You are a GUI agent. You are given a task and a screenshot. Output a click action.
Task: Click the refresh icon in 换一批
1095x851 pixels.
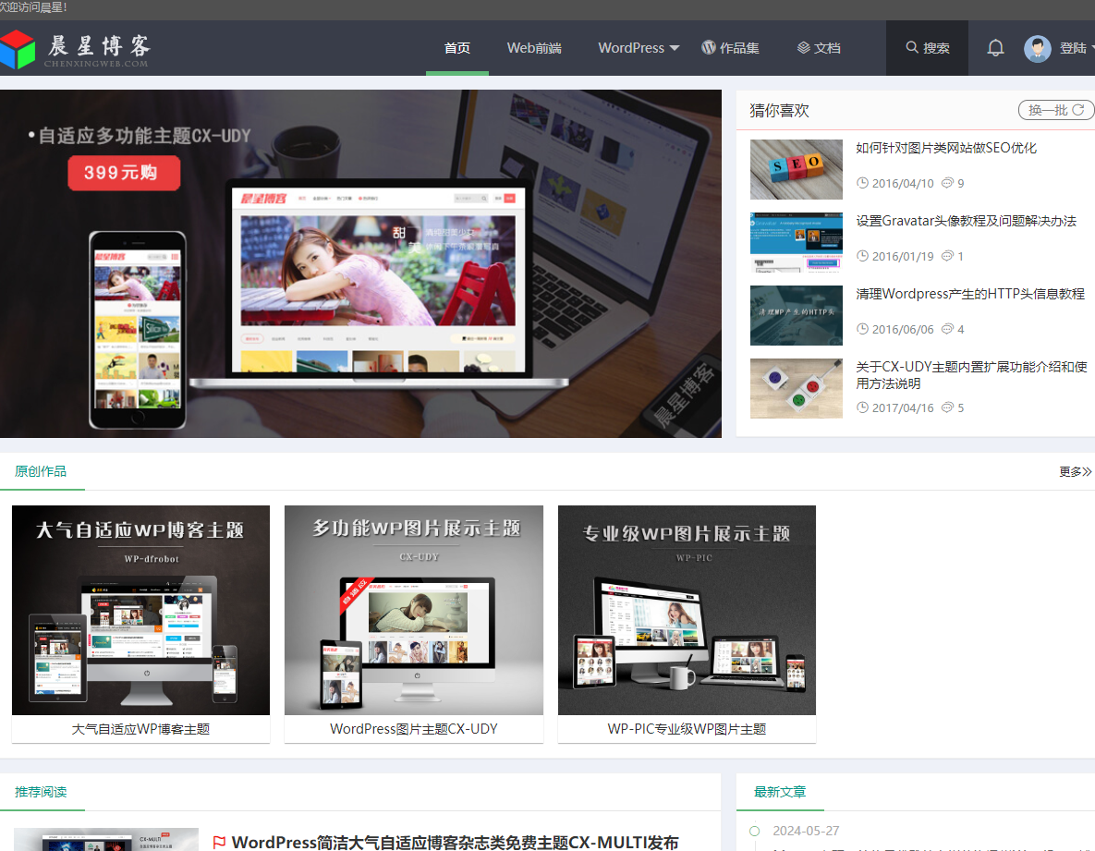[x=1077, y=110]
